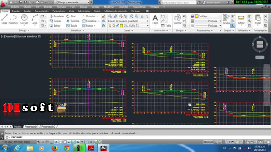Viewport: 271px width, 152px height.
Task: Click the Copiar tool
Action: [55, 21]
